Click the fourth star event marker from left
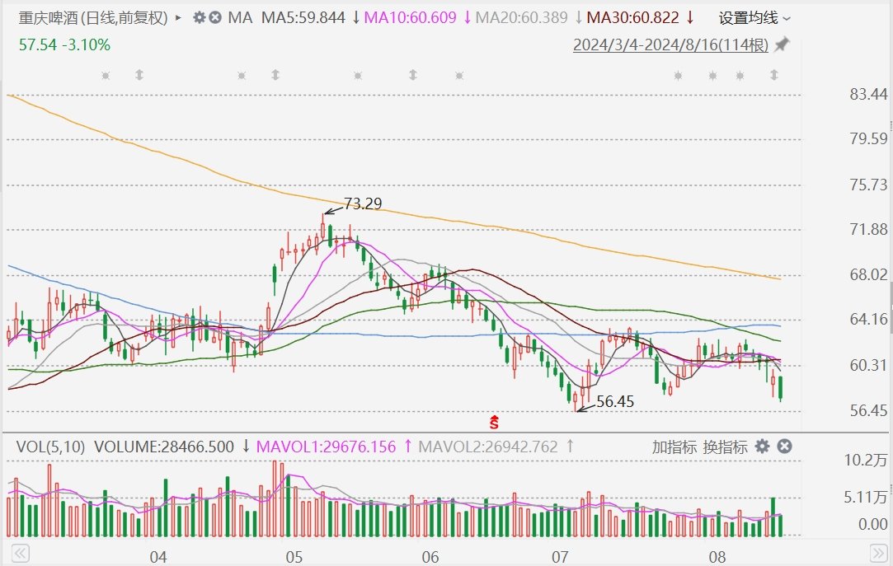Viewport: 893px width, 566px height. click(459, 75)
